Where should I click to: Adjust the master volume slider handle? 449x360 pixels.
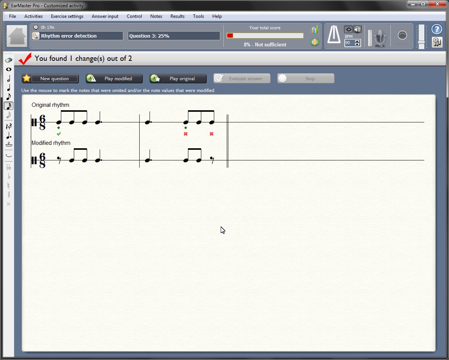421,42
